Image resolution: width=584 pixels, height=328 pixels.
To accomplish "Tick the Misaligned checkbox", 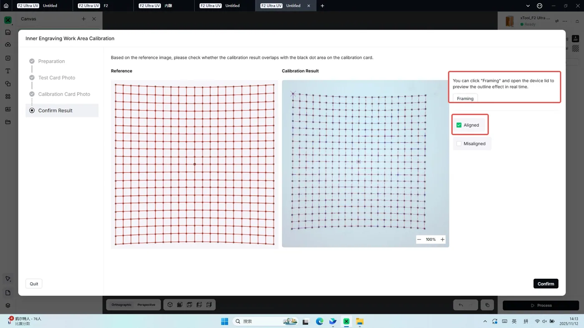I will click(459, 144).
